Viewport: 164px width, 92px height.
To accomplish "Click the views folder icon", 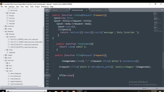I will (x=7, y=71).
